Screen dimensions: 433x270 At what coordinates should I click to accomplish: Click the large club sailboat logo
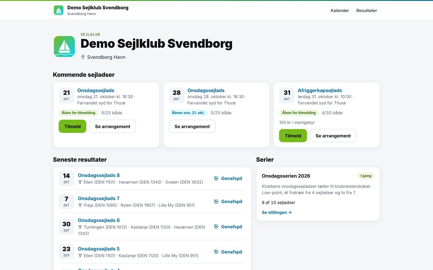(x=64, y=46)
